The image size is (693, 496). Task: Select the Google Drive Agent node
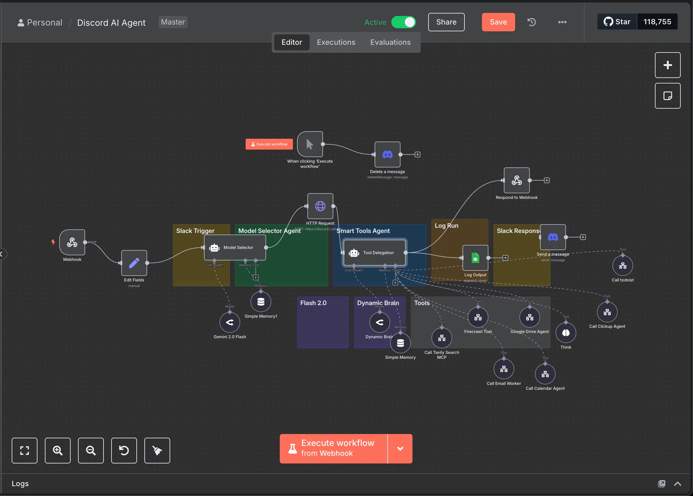pyautogui.click(x=530, y=317)
